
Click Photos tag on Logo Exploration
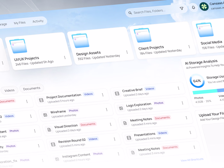click(x=159, y=103)
